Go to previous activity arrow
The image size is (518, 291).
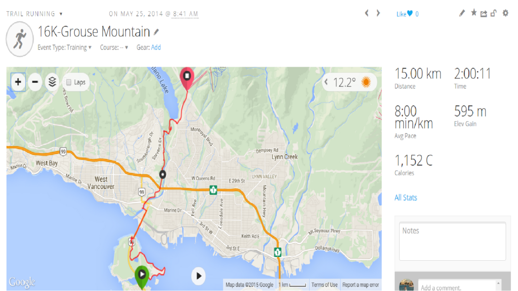367,13
